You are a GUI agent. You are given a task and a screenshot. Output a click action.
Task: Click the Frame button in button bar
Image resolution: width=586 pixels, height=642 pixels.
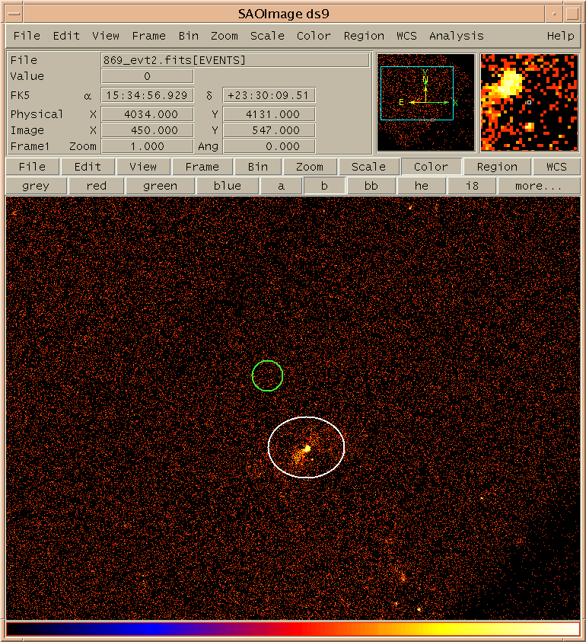(x=202, y=167)
